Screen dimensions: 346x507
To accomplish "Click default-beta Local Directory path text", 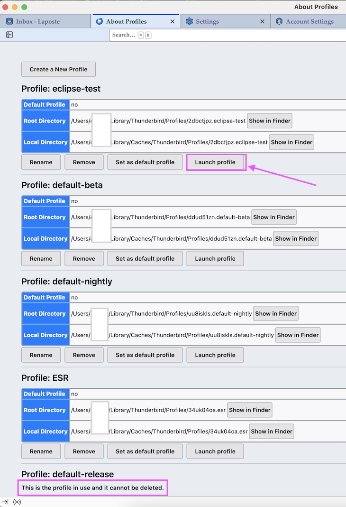I will [x=172, y=238].
